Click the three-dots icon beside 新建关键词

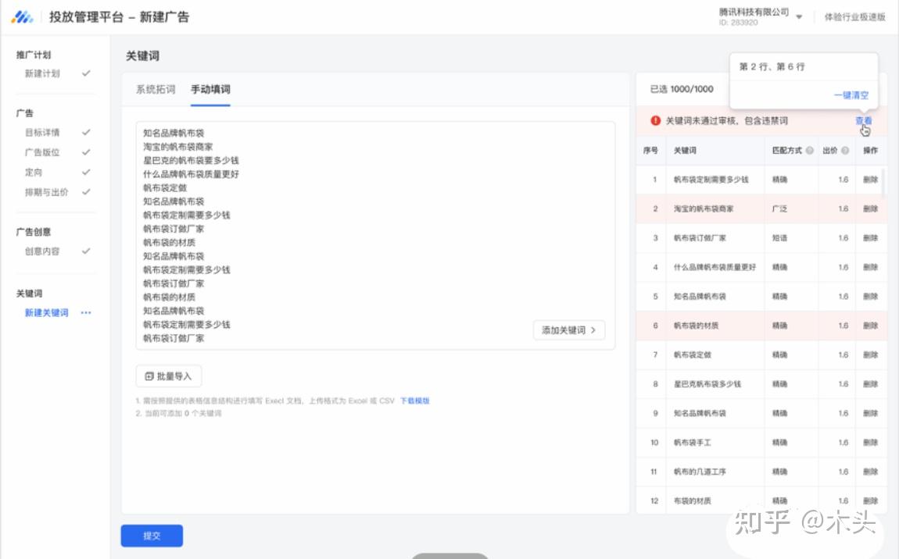coord(86,313)
